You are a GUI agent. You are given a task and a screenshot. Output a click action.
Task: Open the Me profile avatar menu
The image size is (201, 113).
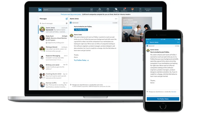(x=132, y=9)
